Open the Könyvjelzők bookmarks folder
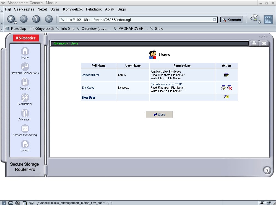 (x=42, y=28)
